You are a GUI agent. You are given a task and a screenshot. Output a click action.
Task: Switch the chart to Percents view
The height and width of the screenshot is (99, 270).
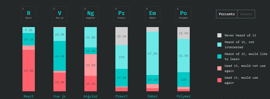point(227,14)
